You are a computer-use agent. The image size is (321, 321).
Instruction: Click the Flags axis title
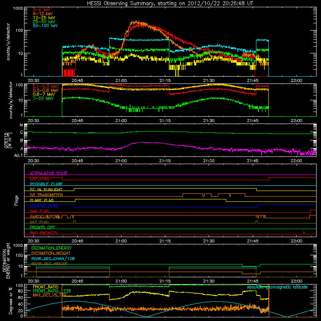click(x=16, y=200)
